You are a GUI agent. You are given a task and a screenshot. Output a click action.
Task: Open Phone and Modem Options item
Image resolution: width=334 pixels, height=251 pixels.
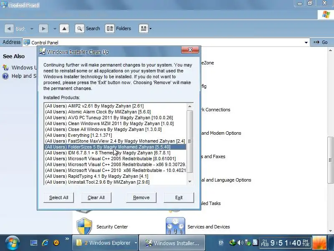(221, 133)
